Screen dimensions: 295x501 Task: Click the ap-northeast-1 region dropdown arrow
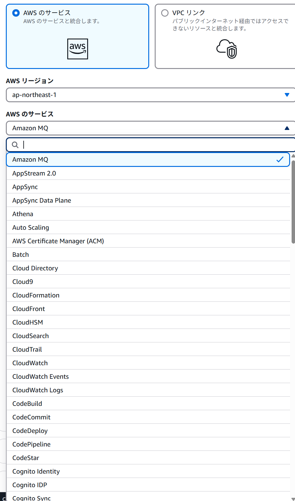click(x=287, y=95)
